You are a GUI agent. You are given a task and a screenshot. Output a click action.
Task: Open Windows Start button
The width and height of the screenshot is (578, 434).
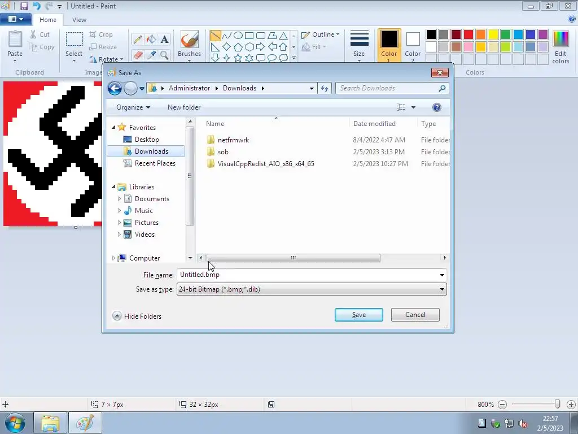[15, 423]
